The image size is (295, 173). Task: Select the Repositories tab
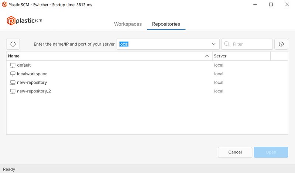click(166, 24)
